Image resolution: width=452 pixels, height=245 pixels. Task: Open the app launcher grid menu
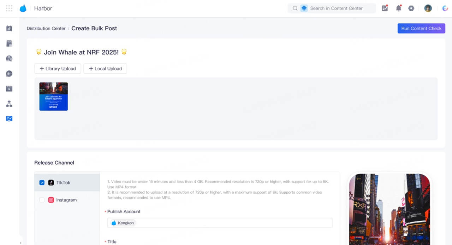click(9, 8)
